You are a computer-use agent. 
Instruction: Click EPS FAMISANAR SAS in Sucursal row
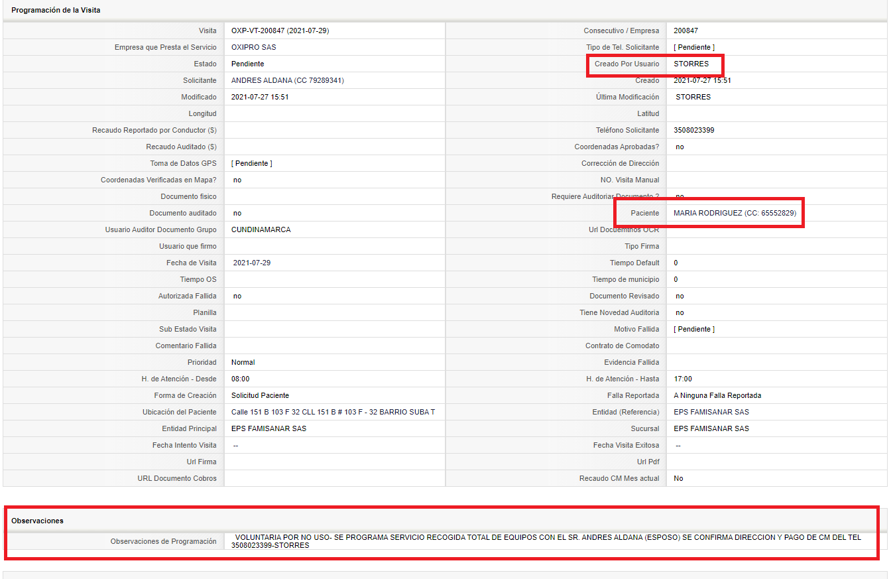pos(711,428)
